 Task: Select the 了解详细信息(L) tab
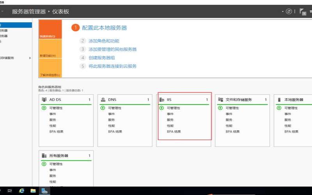pyautogui.click(x=50, y=68)
